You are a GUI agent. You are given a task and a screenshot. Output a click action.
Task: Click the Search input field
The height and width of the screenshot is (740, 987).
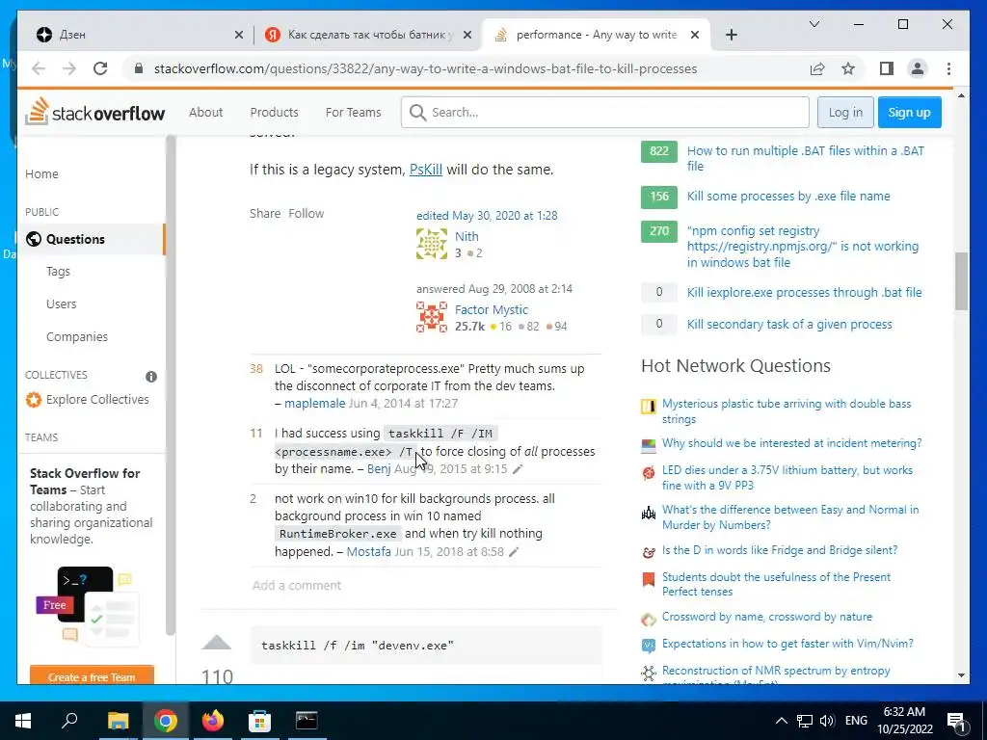[x=605, y=112]
